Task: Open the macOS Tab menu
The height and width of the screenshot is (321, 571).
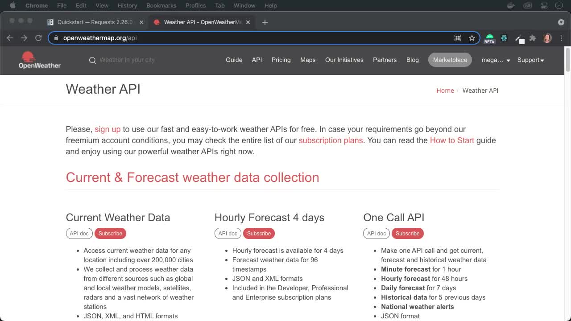Action: click(219, 5)
